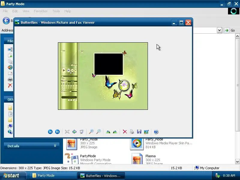The image size is (240, 180).
Task: Click the My Computer icon in Other Places
Action: pos(10,126)
